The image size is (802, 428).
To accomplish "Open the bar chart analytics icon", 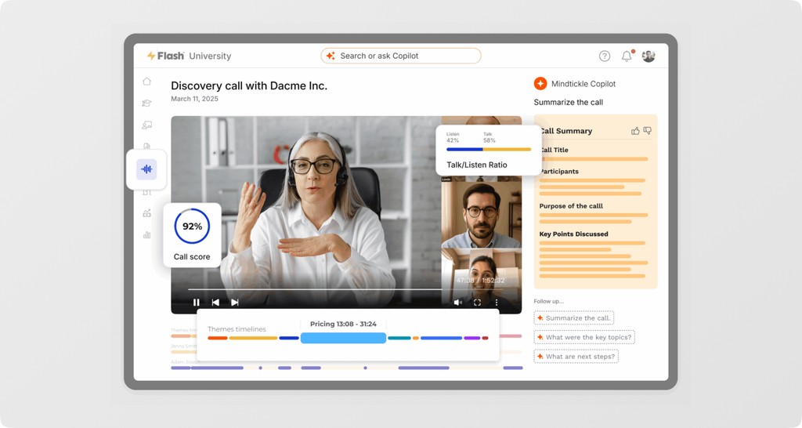I will point(146,235).
